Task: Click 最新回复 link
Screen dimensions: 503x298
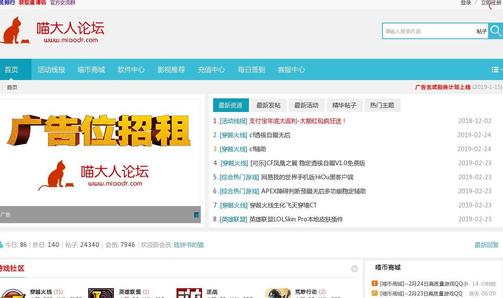Action: [x=486, y=245]
